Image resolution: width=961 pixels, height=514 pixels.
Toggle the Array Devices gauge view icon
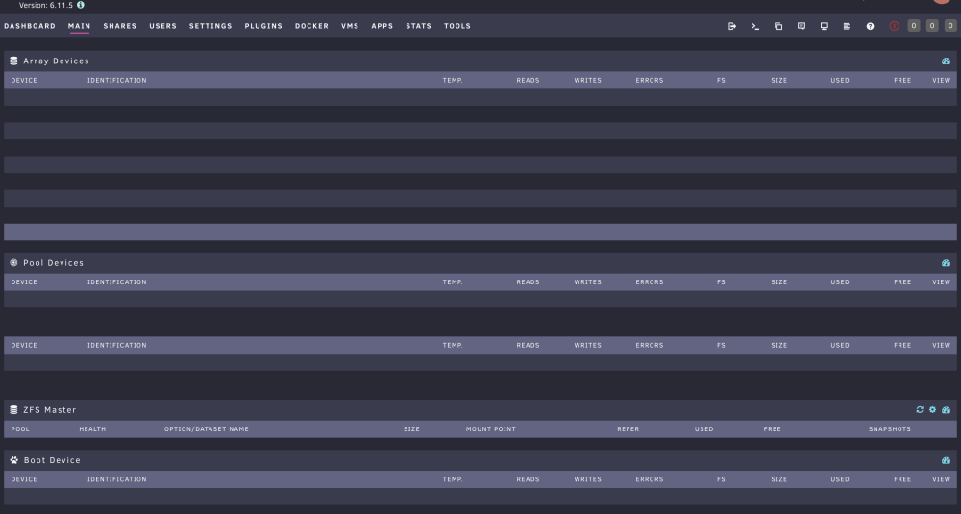pos(946,61)
